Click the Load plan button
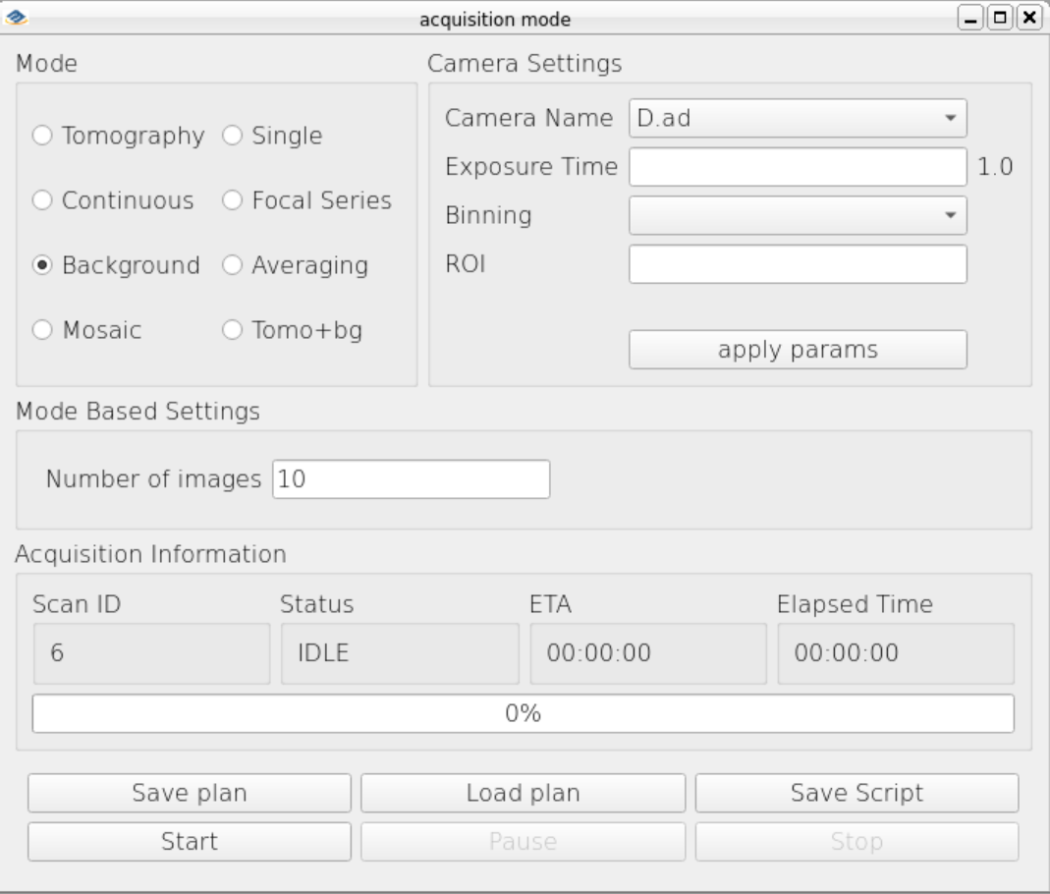1050x894 pixels. point(523,793)
